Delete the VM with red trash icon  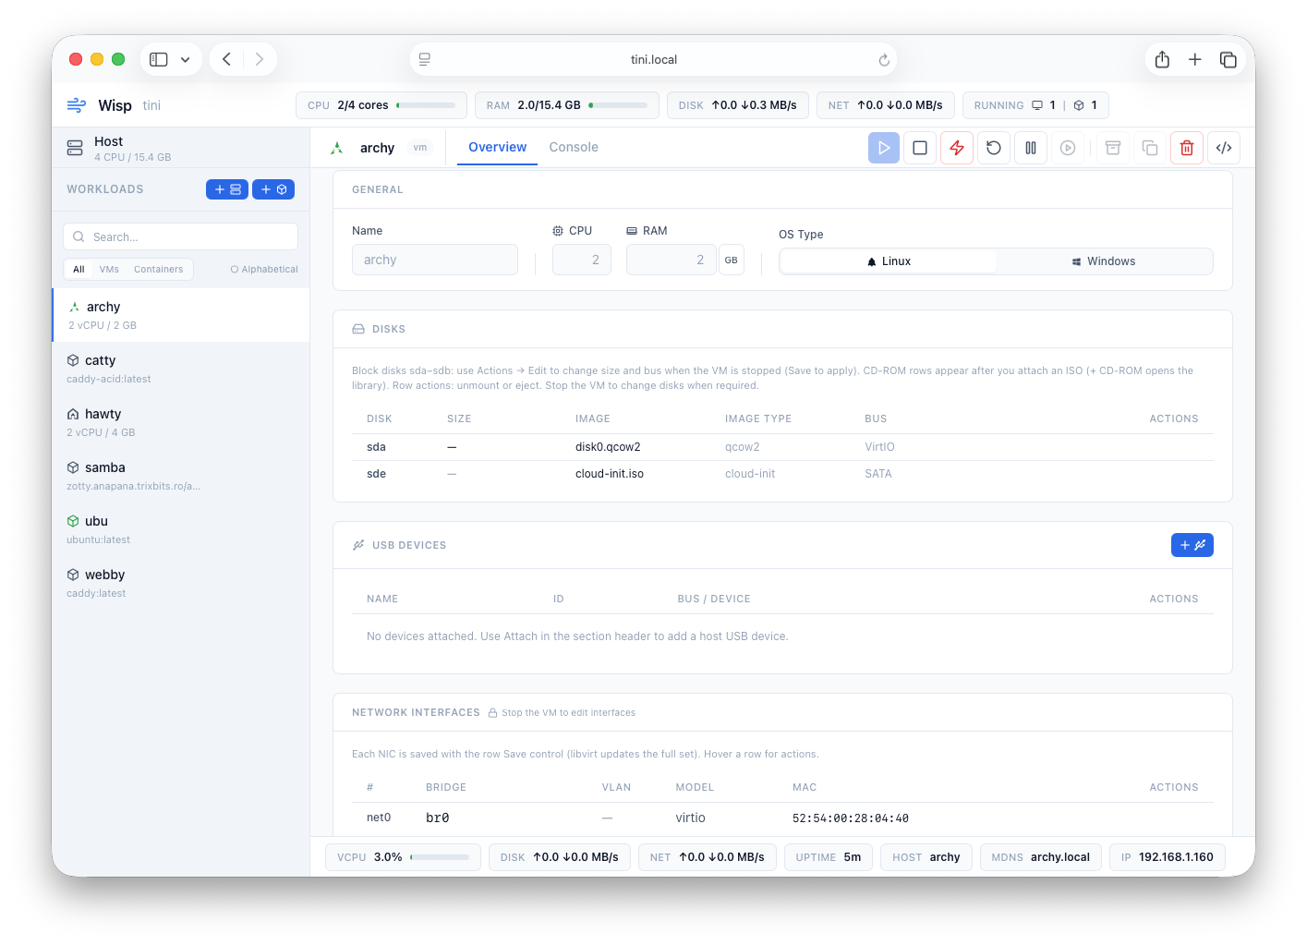(1187, 148)
